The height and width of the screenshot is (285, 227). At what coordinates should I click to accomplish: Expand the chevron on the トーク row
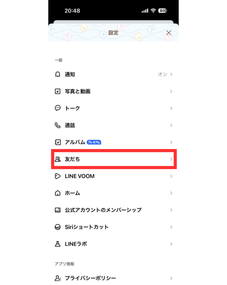pyautogui.click(x=171, y=108)
